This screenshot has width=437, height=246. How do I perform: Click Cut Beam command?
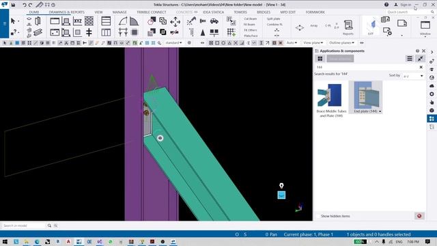click(251, 18)
